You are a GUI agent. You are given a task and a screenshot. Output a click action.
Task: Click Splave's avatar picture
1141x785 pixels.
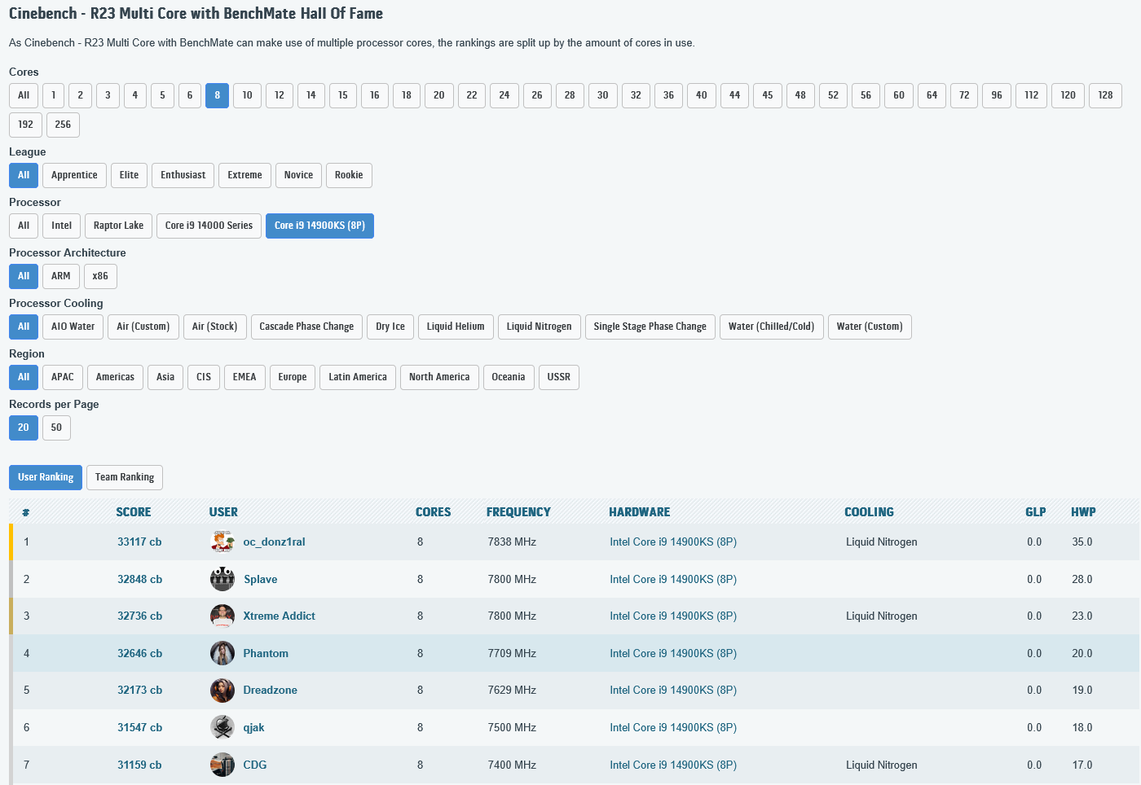click(x=222, y=579)
